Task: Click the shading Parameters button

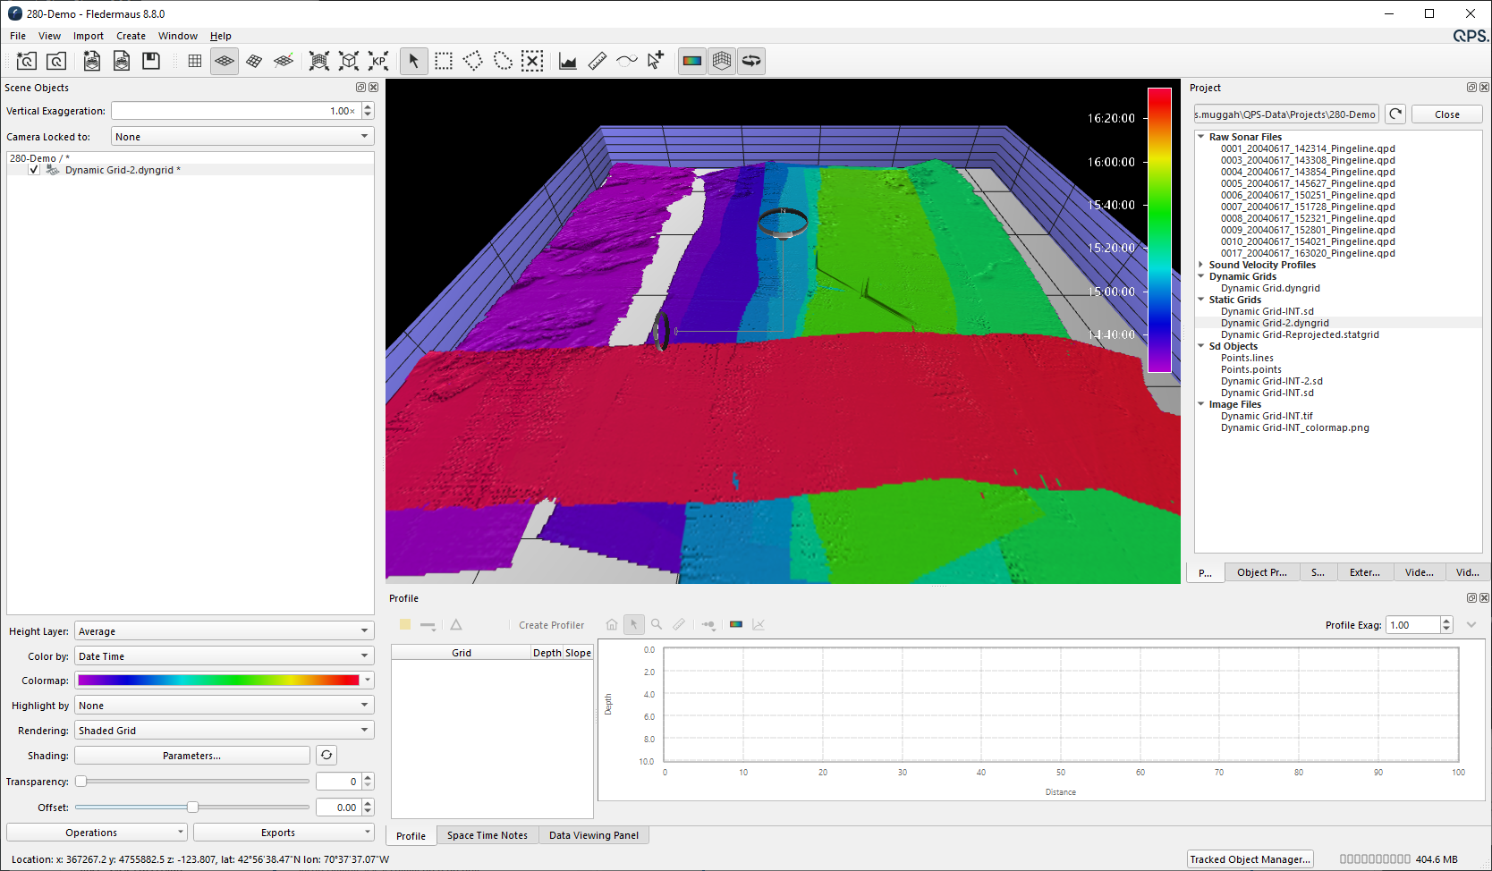Action: [x=191, y=756]
